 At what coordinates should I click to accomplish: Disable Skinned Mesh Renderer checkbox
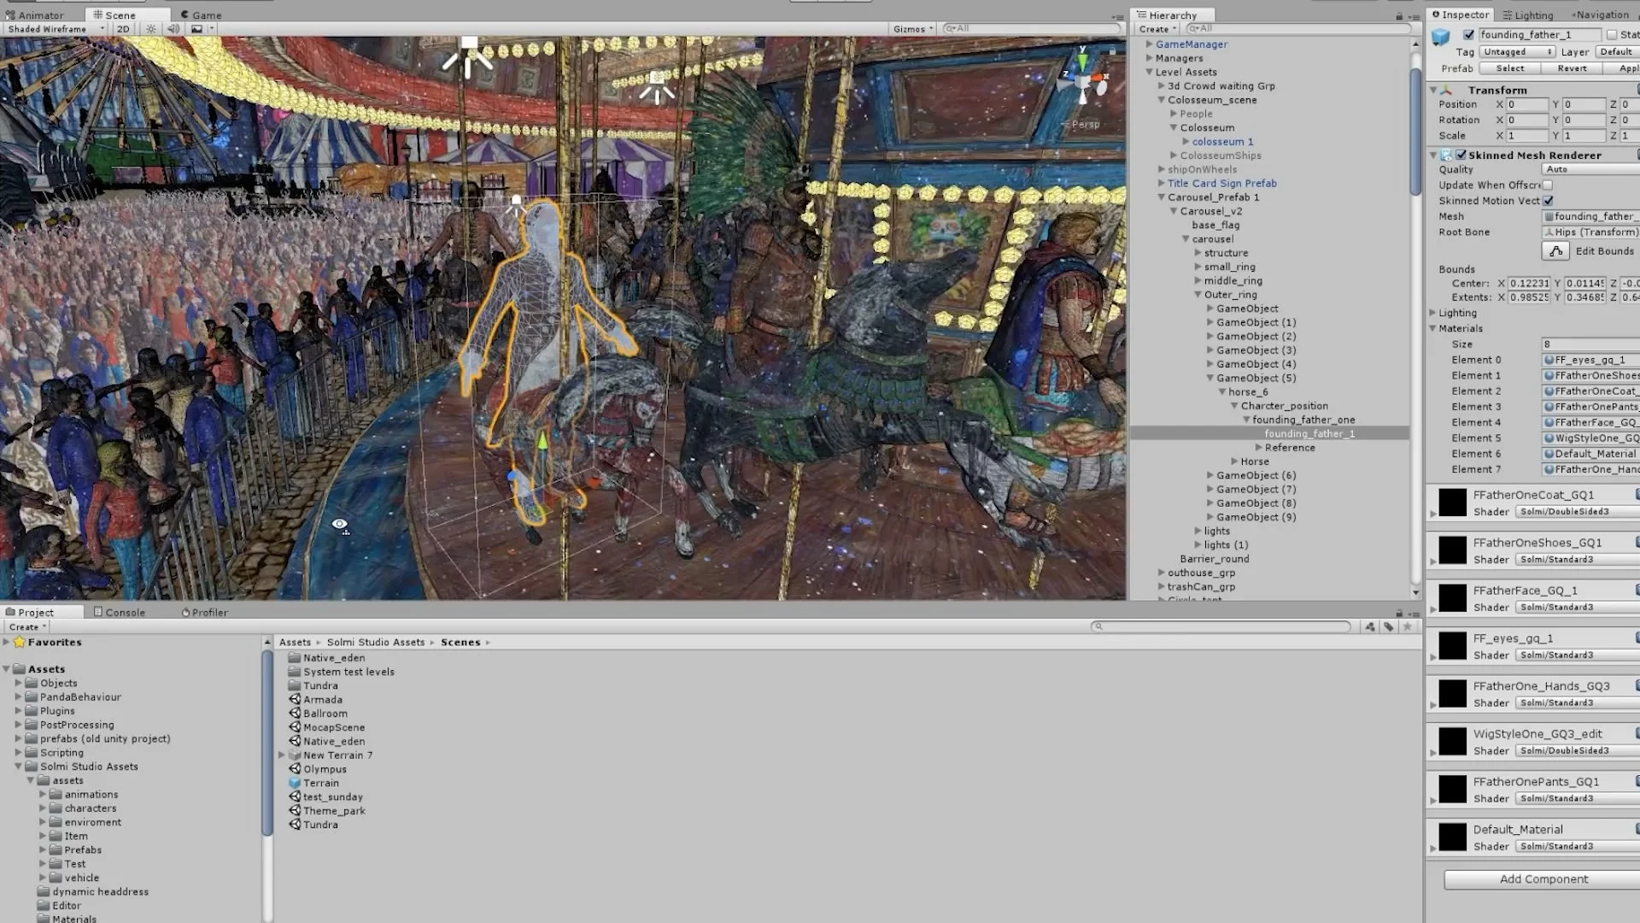click(x=1461, y=156)
